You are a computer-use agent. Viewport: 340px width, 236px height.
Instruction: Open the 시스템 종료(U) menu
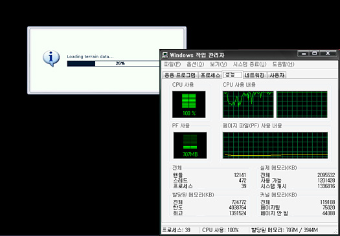[249, 64]
